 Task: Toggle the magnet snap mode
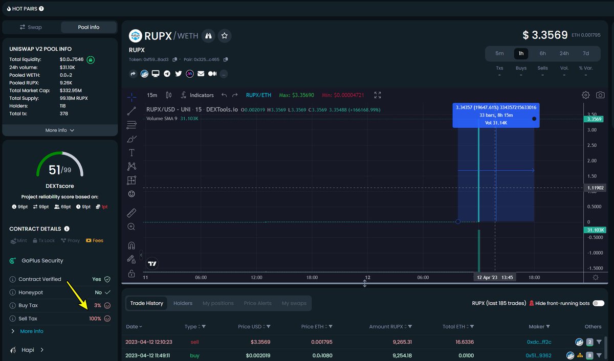tap(131, 245)
